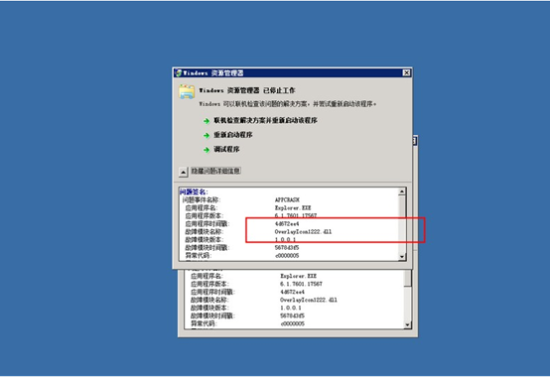Choose 重新启动程序 option
550x377 pixels.
pyautogui.click(x=233, y=135)
